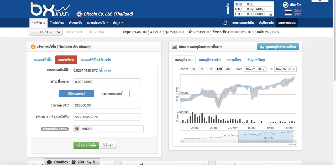Click ออกจากระบบ to log out
336x165 pixels.
[x=287, y=23]
